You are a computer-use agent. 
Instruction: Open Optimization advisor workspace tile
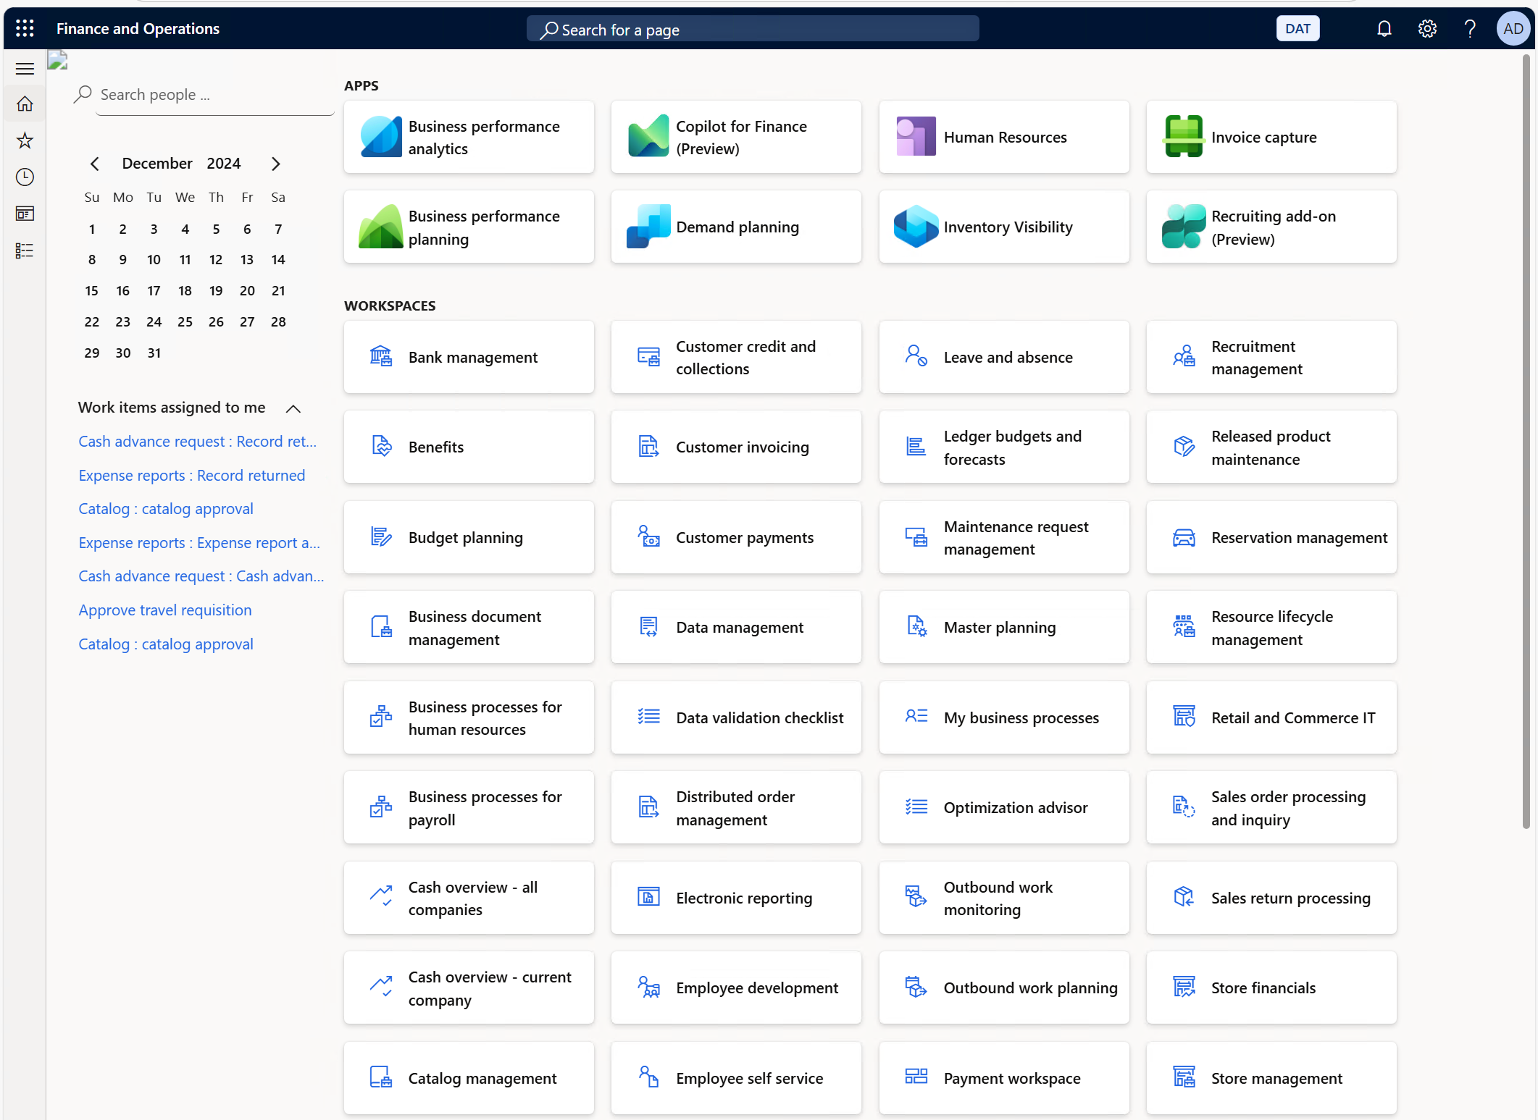1004,807
